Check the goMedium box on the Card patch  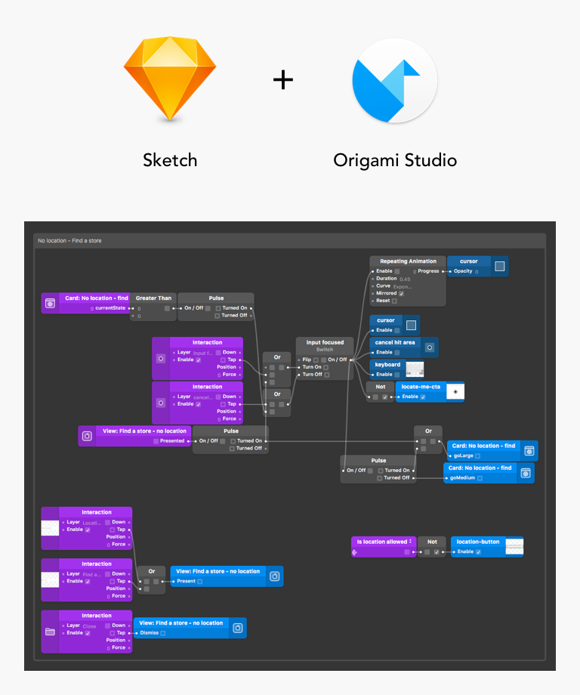click(480, 478)
